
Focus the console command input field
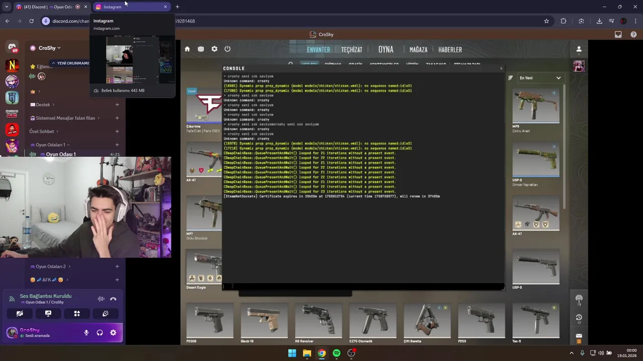pos(363,286)
